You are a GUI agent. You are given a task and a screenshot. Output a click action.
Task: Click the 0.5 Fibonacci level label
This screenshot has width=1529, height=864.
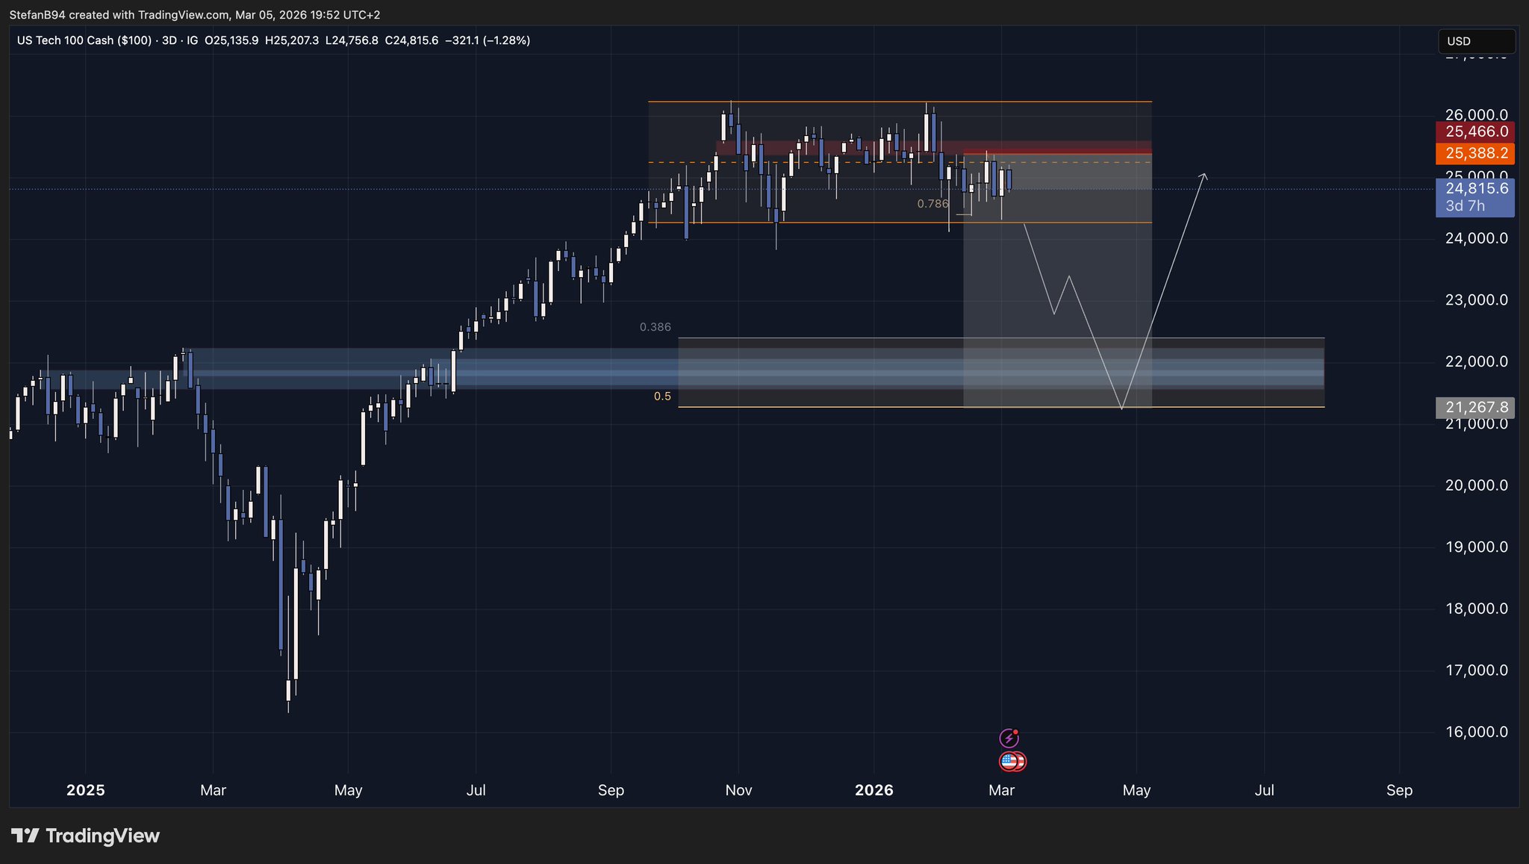(662, 397)
